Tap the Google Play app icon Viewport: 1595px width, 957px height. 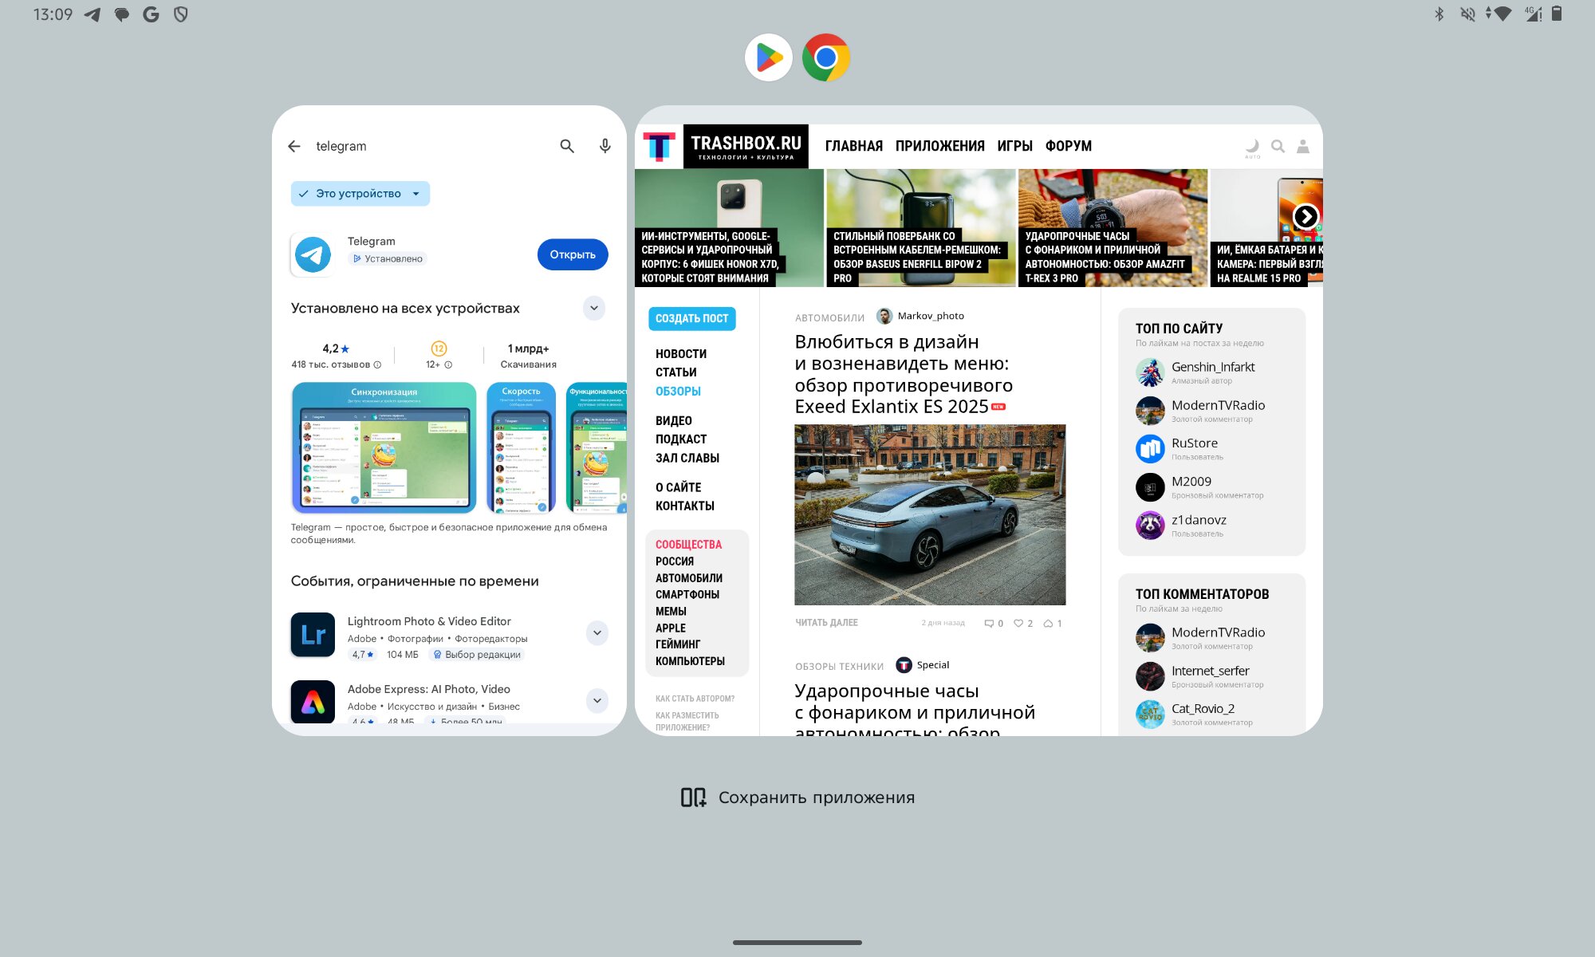pos(768,57)
